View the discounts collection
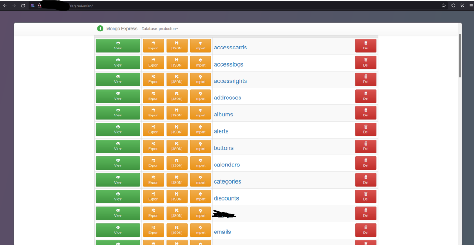 (118, 196)
